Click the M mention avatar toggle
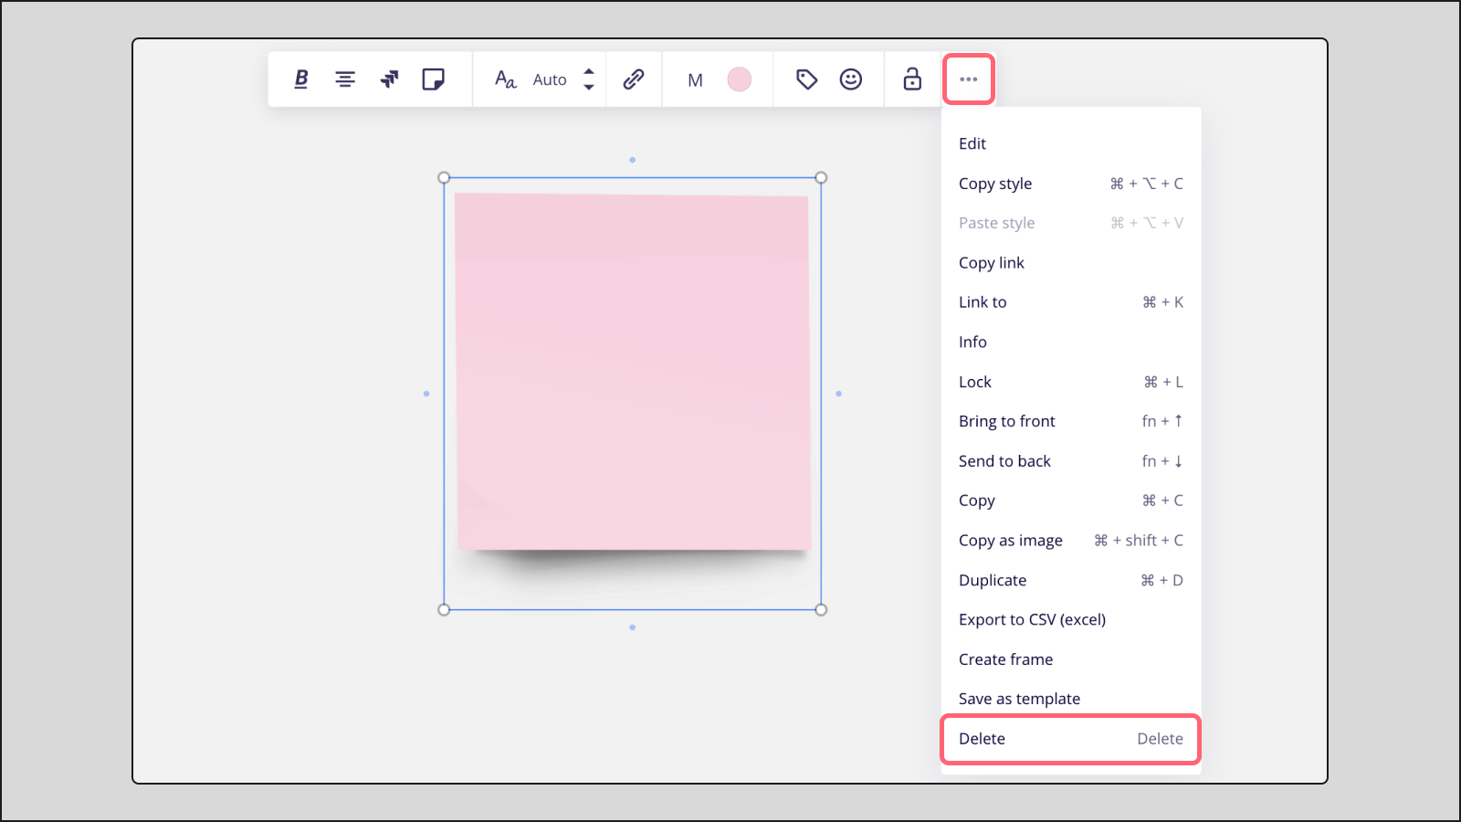 coord(695,80)
